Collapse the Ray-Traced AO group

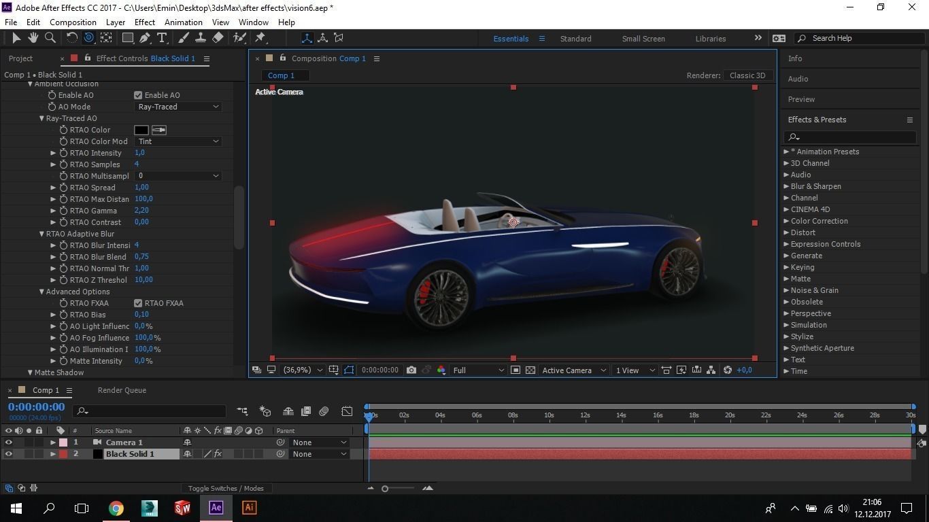(41, 118)
